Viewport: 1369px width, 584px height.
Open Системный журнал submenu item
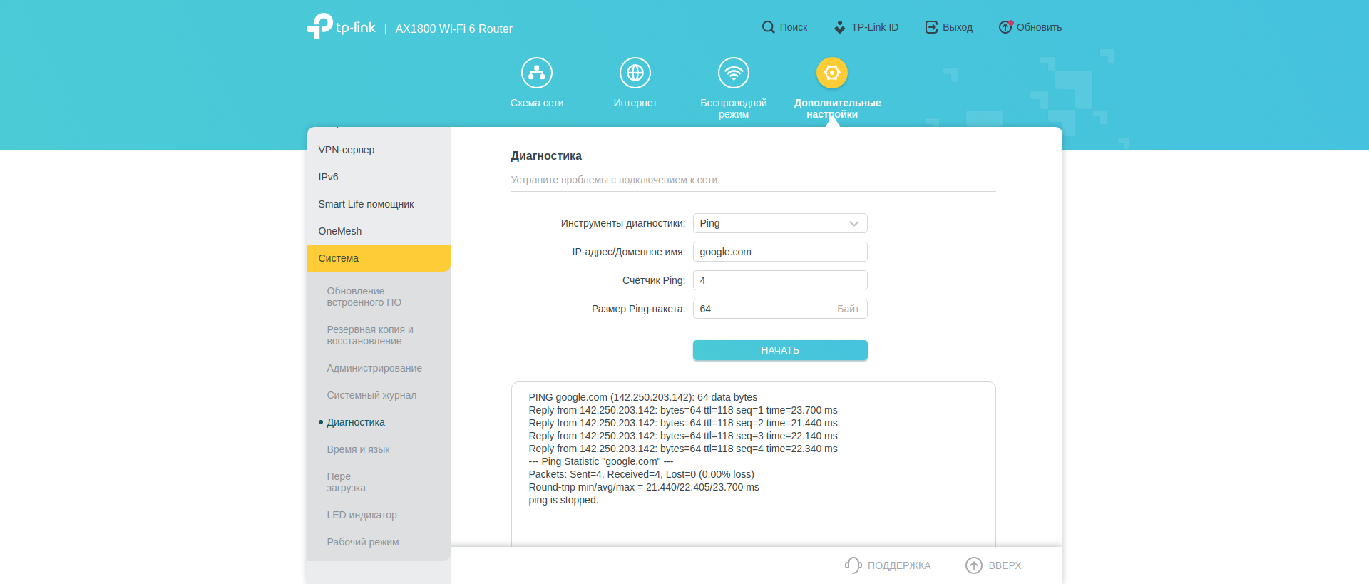(x=371, y=395)
